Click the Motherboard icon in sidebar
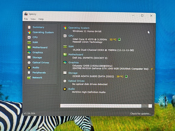Image resolution: width=175 pixels, height=131 pixels. 29,47
